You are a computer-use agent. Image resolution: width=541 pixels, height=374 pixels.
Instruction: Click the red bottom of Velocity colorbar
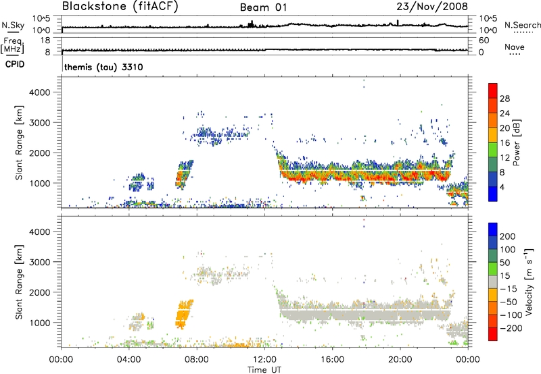coord(493,334)
